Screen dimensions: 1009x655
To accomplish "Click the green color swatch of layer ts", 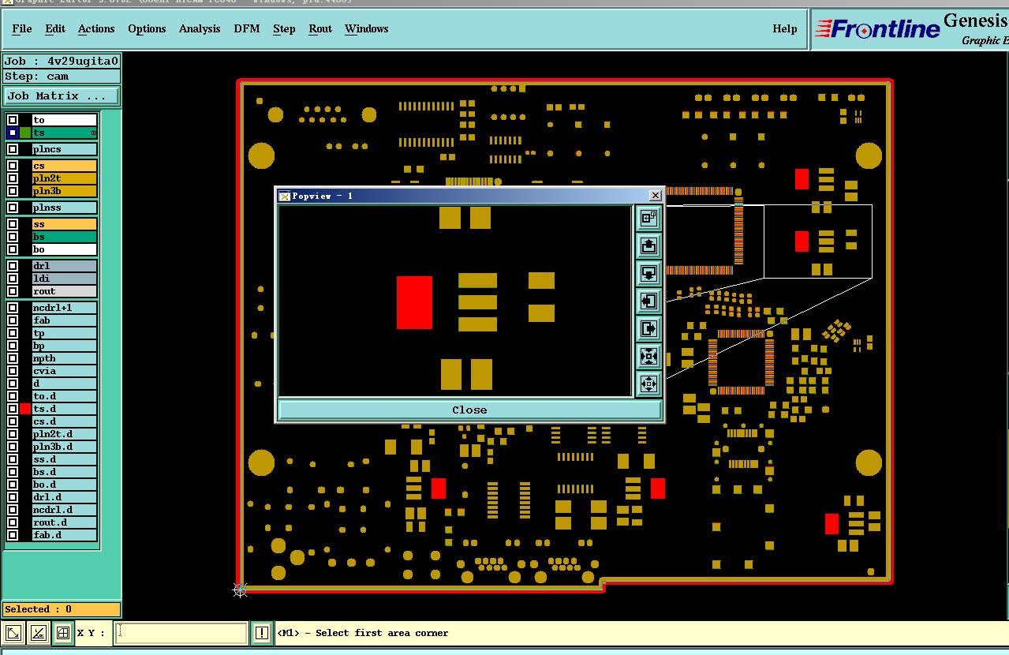I will 25,133.
